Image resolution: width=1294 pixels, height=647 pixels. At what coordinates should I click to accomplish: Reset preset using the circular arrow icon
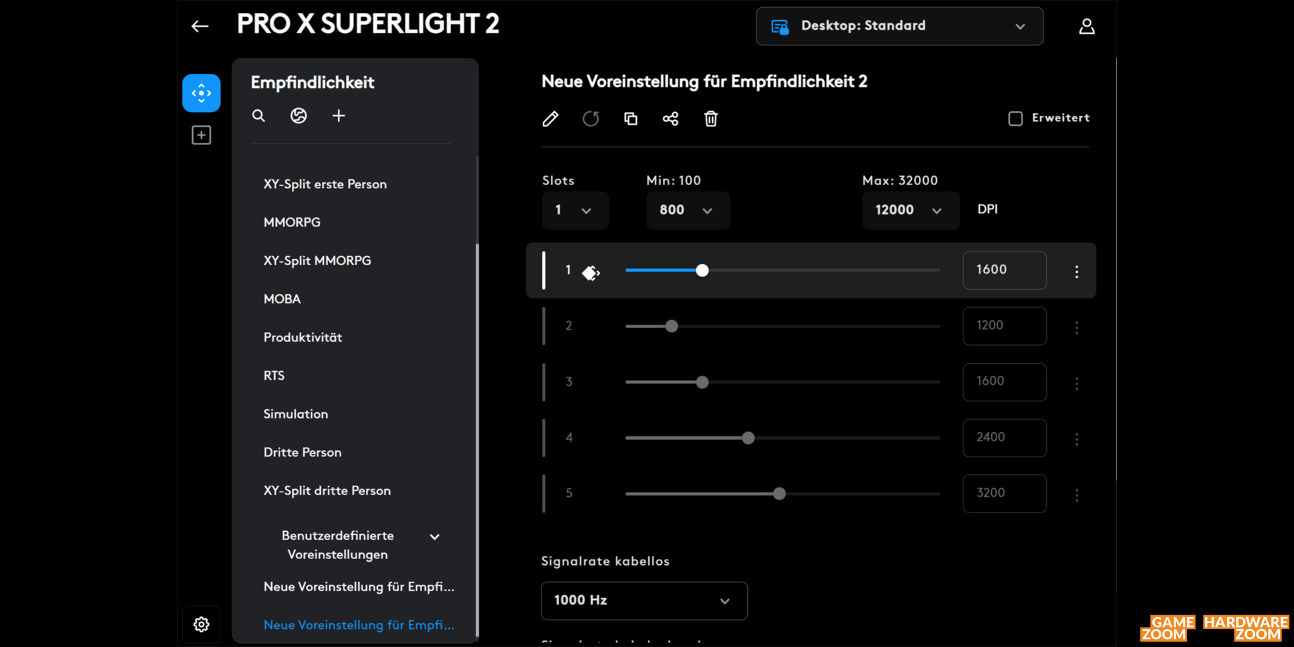[591, 118]
